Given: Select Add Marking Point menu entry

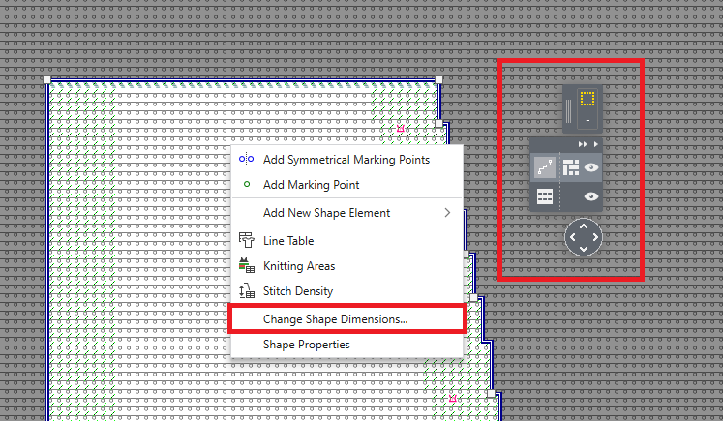Looking at the screenshot, I should coord(311,184).
